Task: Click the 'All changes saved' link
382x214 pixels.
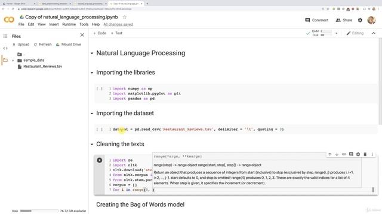Action: (118, 24)
